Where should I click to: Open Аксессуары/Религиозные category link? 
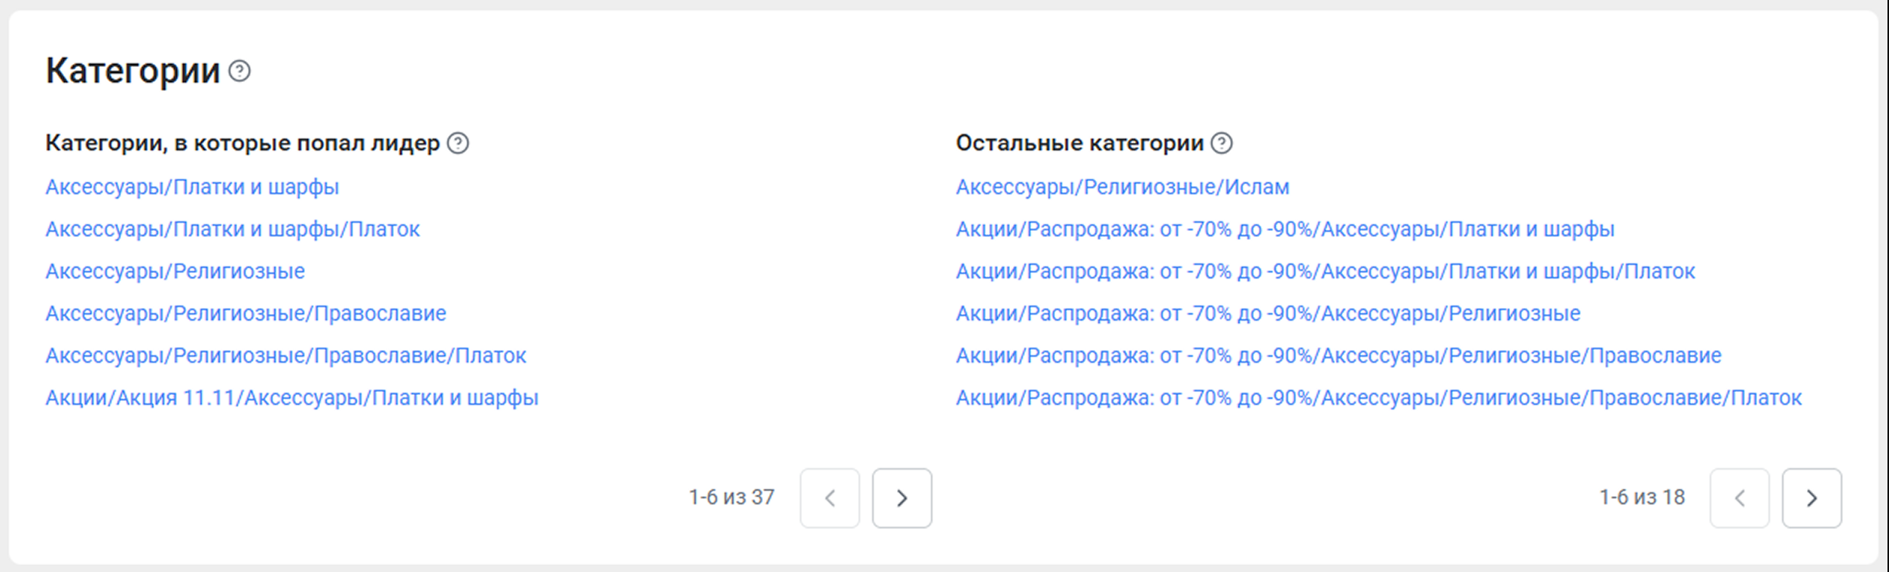click(x=175, y=271)
